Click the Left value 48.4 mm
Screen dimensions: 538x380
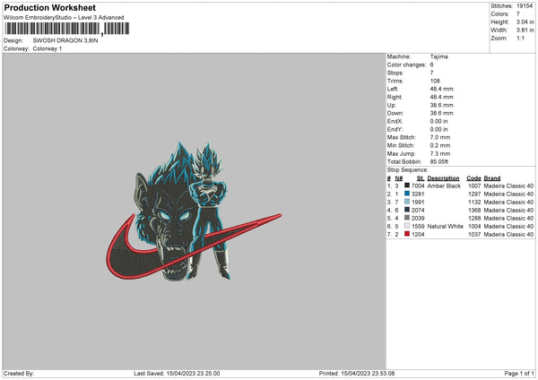click(x=441, y=89)
